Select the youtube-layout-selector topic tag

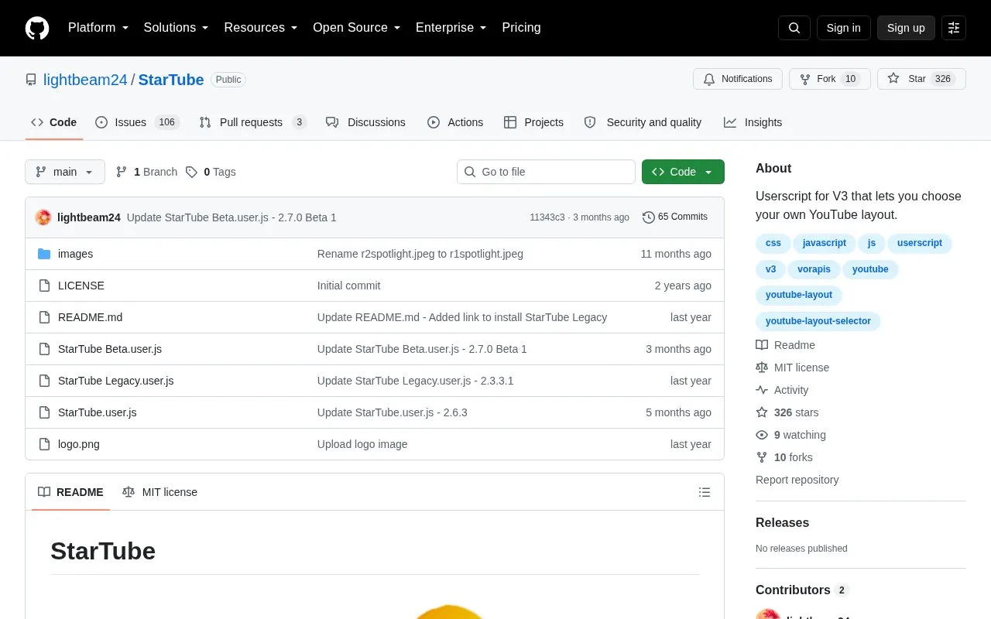pyautogui.click(x=818, y=321)
